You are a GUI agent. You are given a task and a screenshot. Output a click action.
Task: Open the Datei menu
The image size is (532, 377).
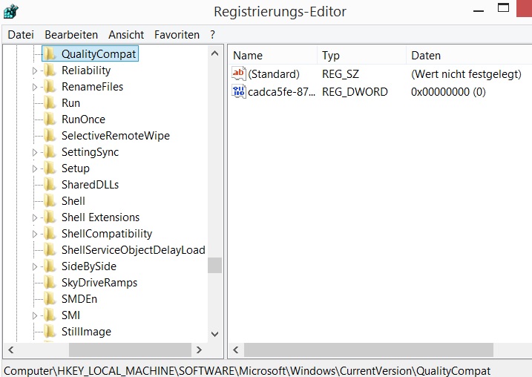[21, 35]
